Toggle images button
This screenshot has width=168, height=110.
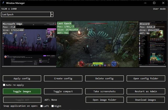pos(22,91)
